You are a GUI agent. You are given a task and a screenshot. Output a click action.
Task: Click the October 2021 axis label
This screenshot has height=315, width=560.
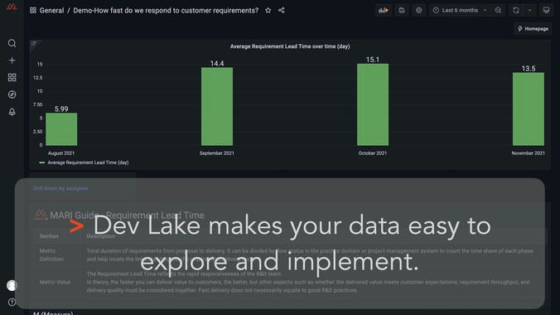click(x=373, y=153)
